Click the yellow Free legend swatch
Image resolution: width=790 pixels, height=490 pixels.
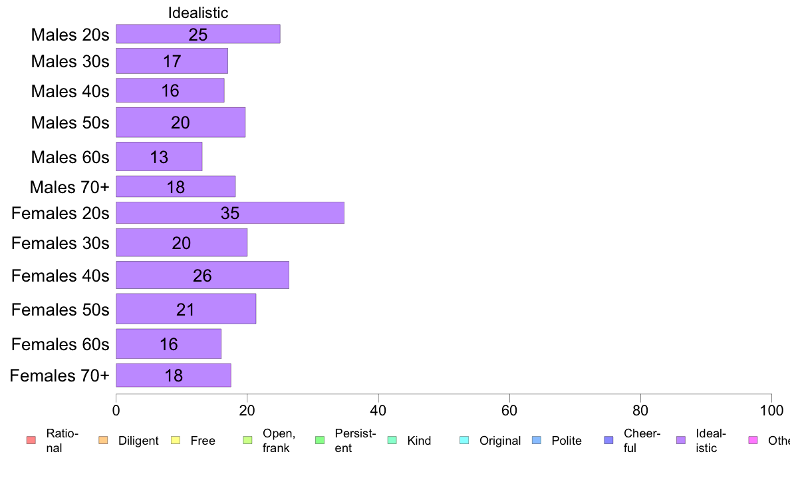click(x=176, y=441)
